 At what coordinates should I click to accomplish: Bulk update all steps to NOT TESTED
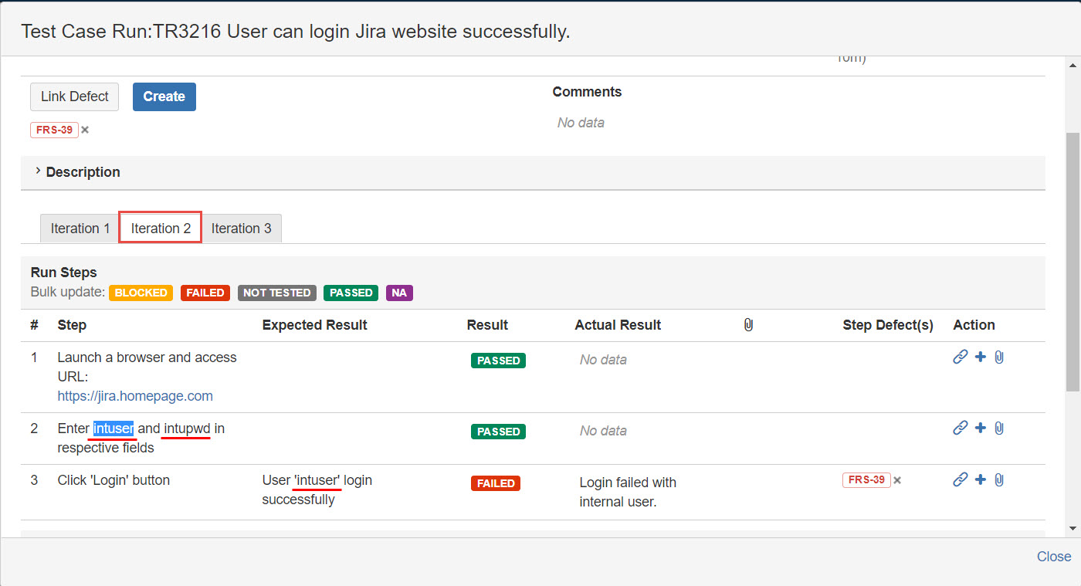tap(276, 293)
